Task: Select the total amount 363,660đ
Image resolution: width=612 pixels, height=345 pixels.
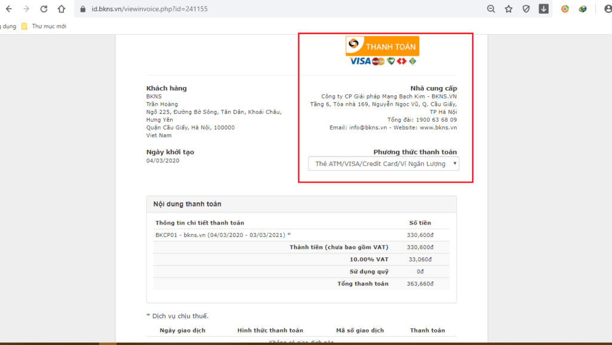Action: tap(420, 284)
